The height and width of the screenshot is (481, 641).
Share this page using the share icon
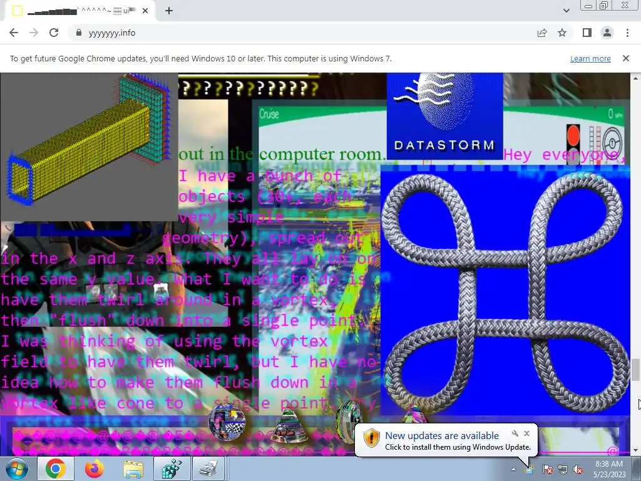click(x=542, y=33)
